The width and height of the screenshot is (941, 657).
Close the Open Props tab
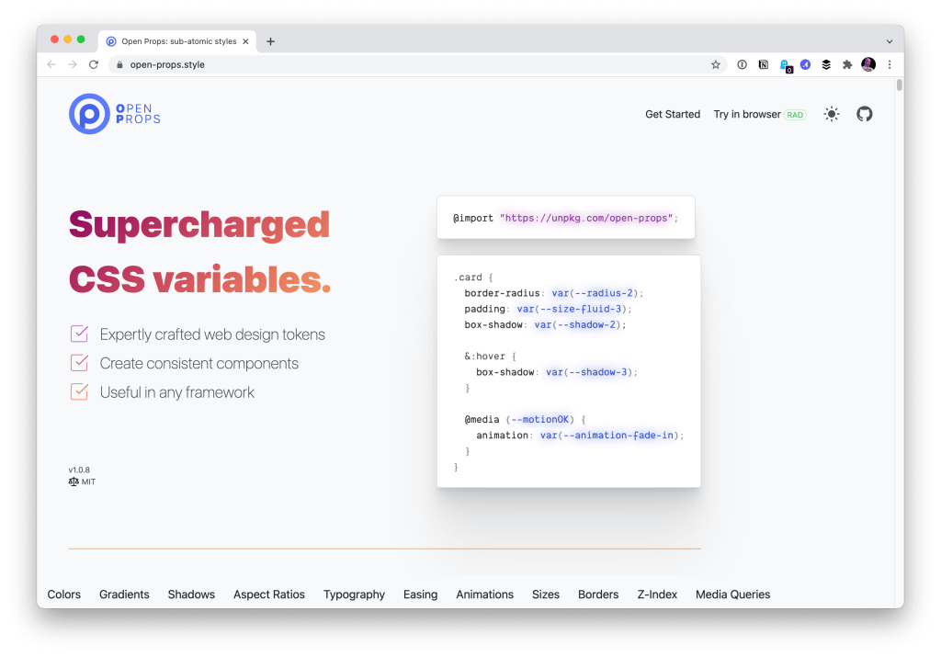[x=245, y=41]
